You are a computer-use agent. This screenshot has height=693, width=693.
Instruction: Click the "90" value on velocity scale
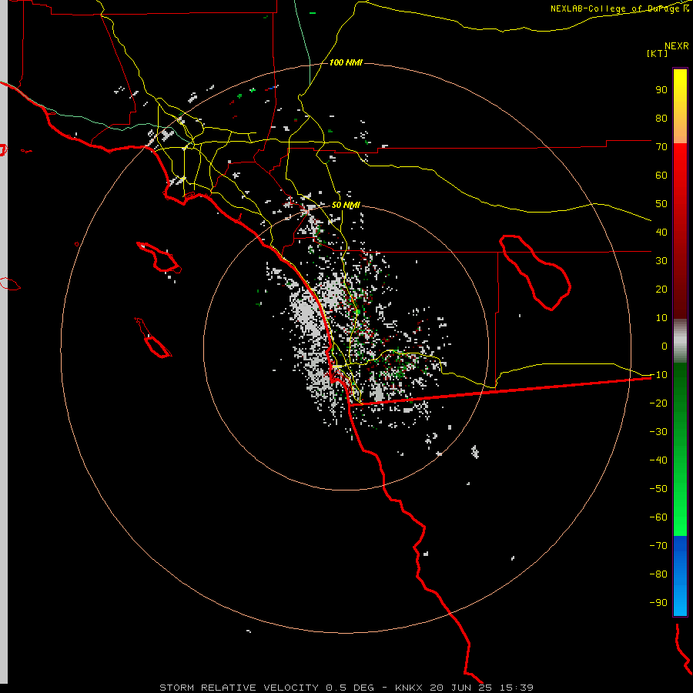661,90
